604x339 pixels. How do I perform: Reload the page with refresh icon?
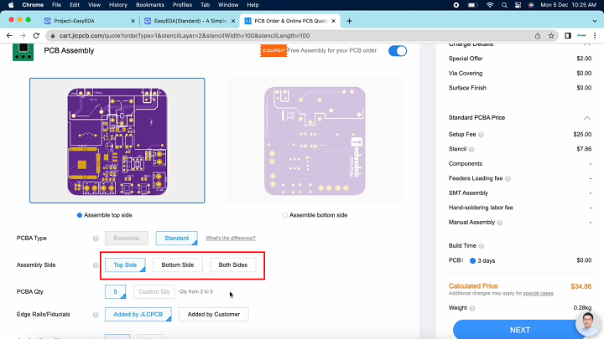pyautogui.click(x=36, y=36)
